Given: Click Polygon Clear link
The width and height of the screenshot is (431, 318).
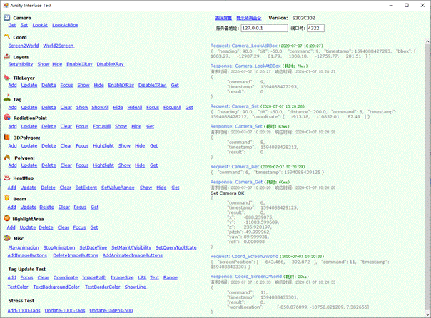Looking at the screenshot, I should point(66,165).
